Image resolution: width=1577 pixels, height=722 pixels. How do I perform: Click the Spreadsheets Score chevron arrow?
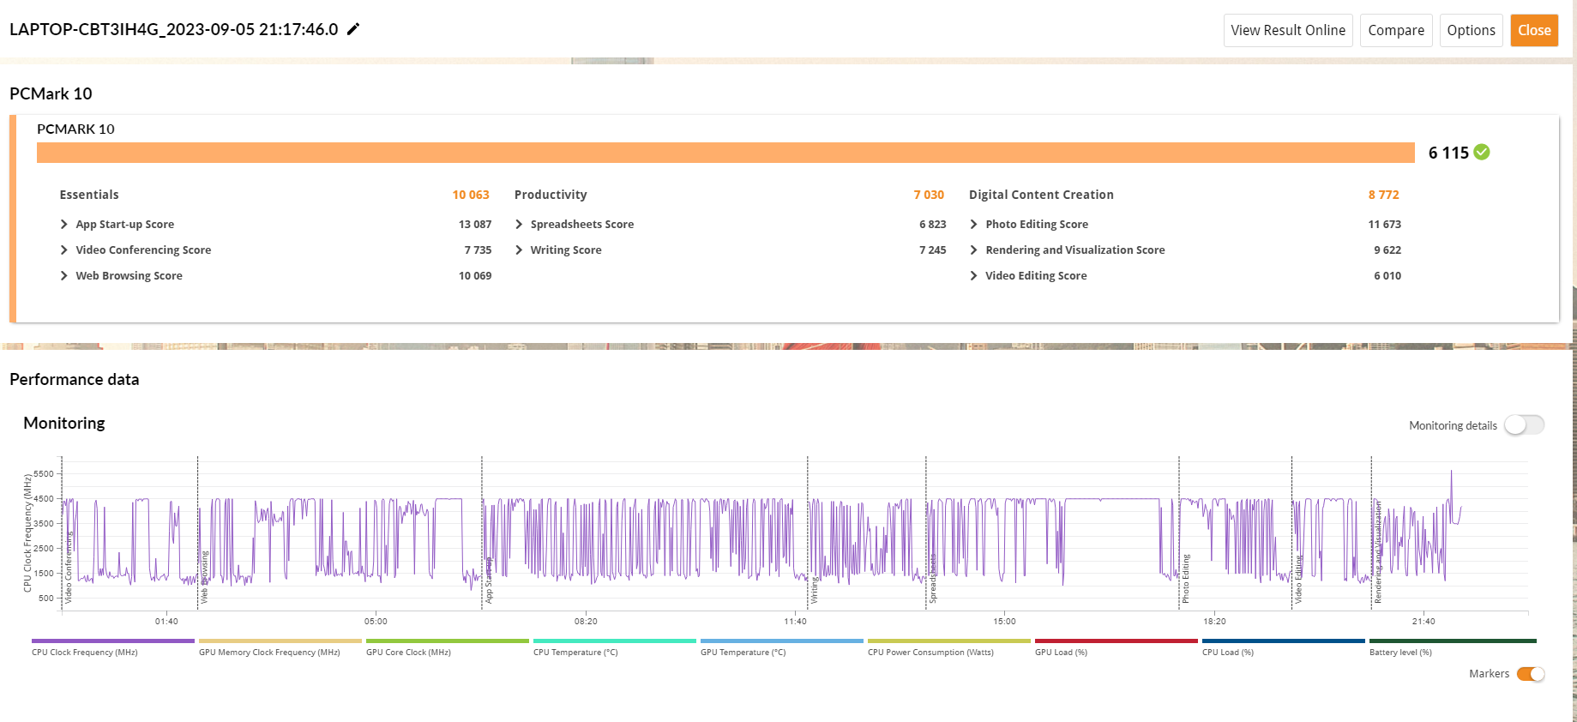coord(519,224)
